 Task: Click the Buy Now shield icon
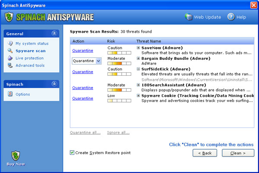(16, 156)
